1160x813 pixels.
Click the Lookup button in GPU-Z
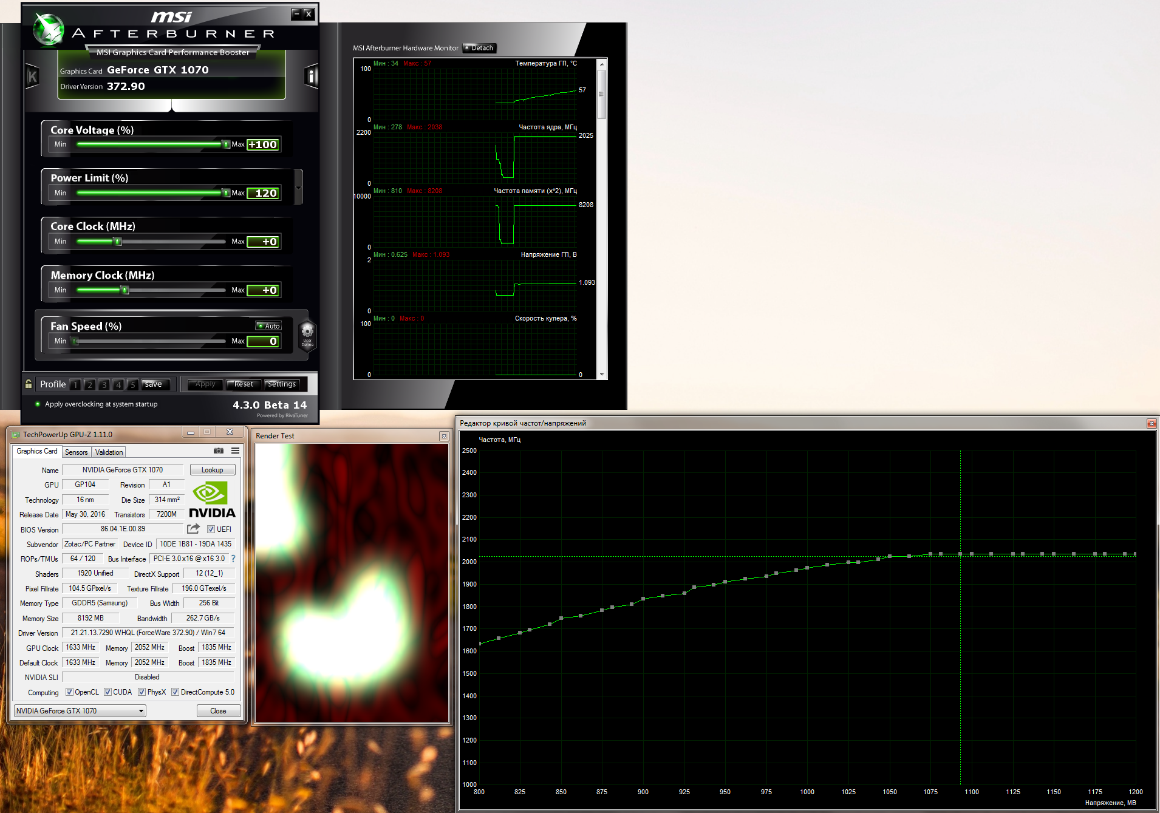pyautogui.click(x=213, y=470)
